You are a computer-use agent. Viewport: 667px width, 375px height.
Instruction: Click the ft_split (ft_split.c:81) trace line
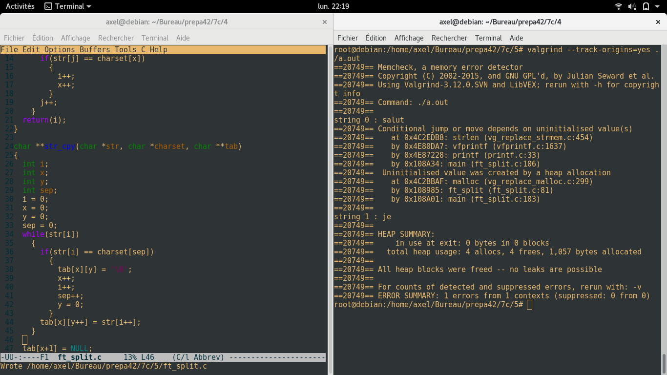click(444, 190)
